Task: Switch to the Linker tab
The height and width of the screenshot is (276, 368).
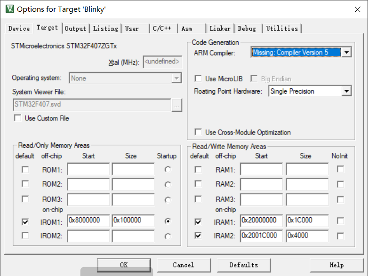Action: [x=220, y=29]
